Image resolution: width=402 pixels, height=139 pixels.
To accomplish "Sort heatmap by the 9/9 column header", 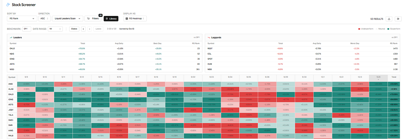I will [x=26, y=78].
